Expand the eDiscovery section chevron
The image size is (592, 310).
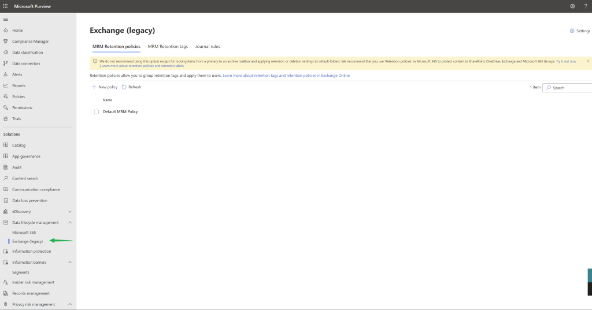tap(70, 211)
